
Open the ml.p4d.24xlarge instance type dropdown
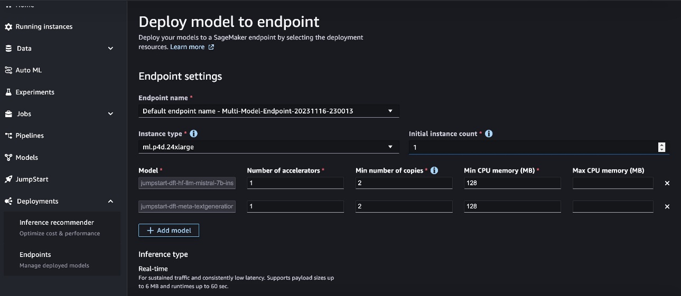click(x=269, y=147)
